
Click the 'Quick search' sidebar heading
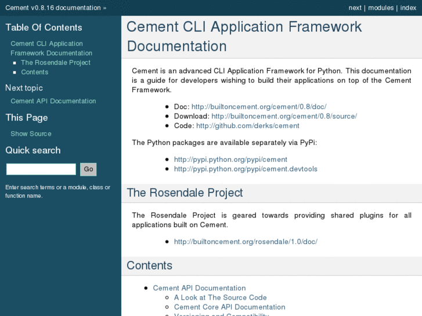(x=33, y=150)
